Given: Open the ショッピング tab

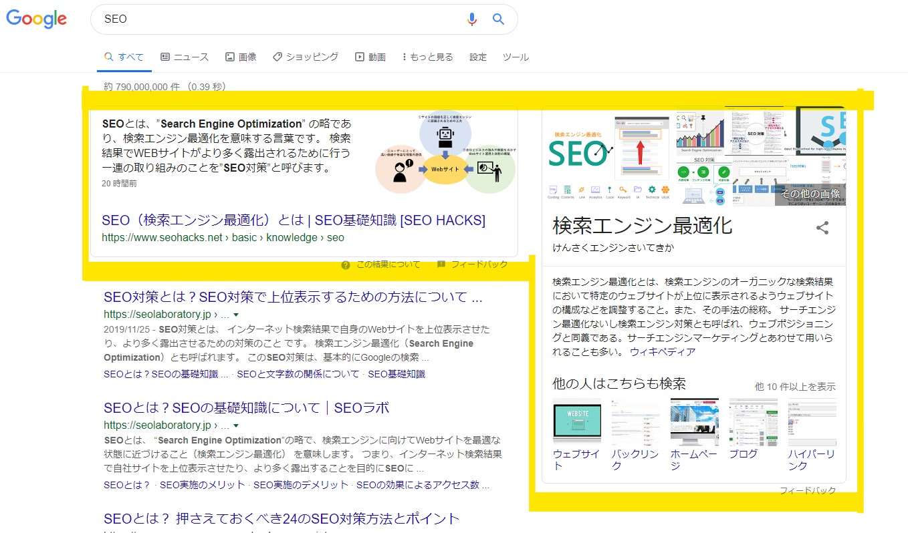Looking at the screenshot, I should click(x=306, y=57).
